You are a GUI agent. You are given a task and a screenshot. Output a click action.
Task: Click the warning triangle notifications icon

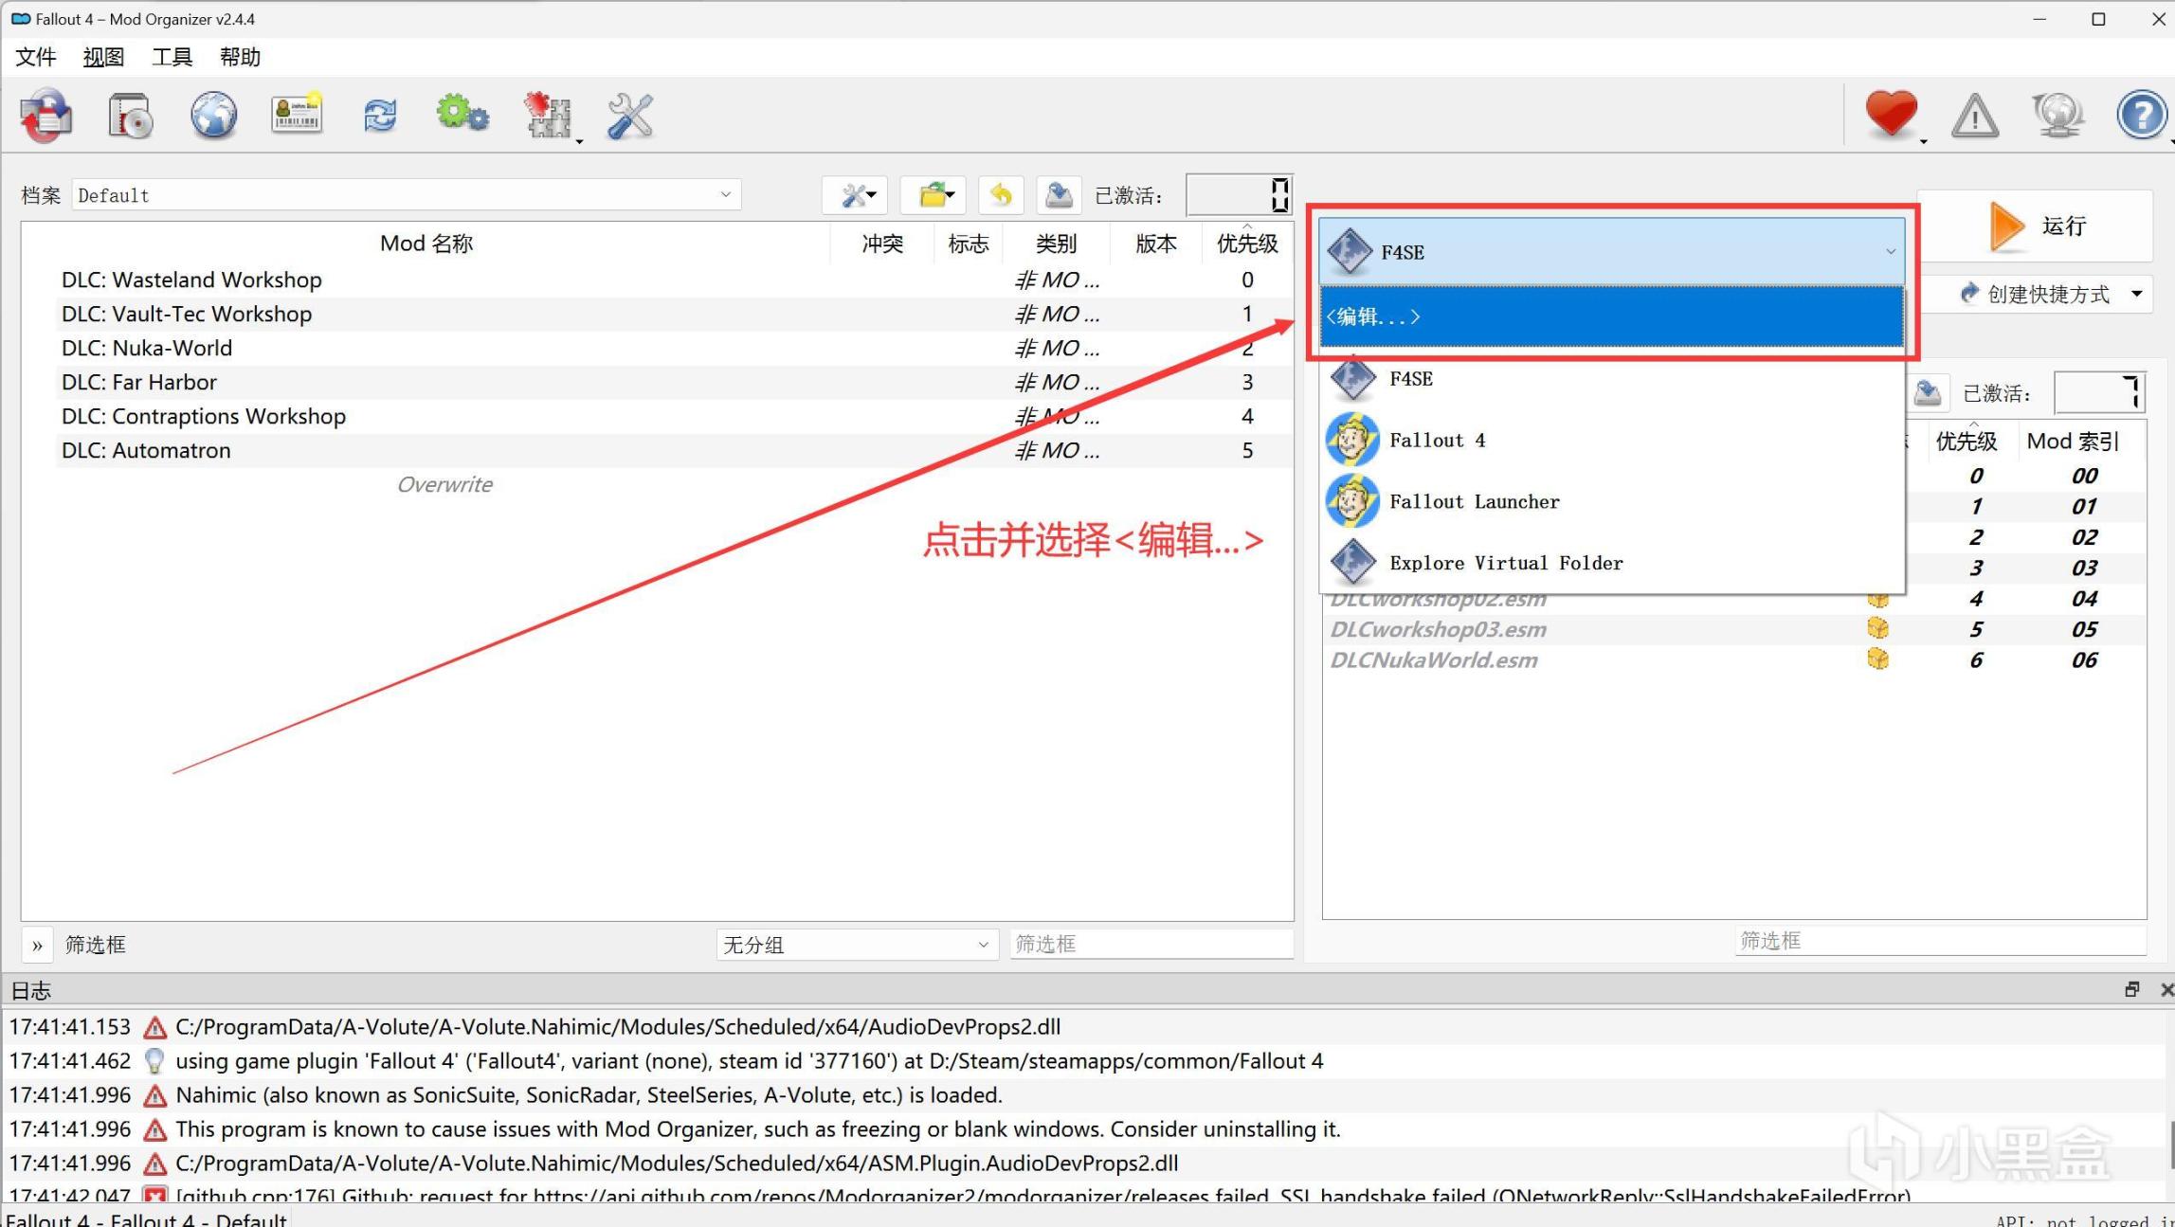tap(1974, 116)
